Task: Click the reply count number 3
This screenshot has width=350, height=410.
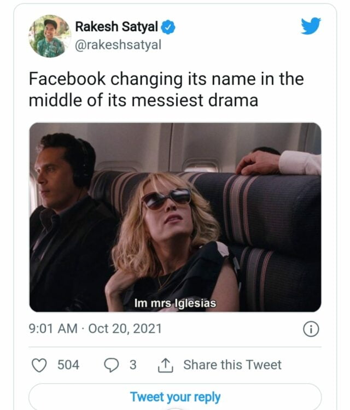Action: [133, 365]
